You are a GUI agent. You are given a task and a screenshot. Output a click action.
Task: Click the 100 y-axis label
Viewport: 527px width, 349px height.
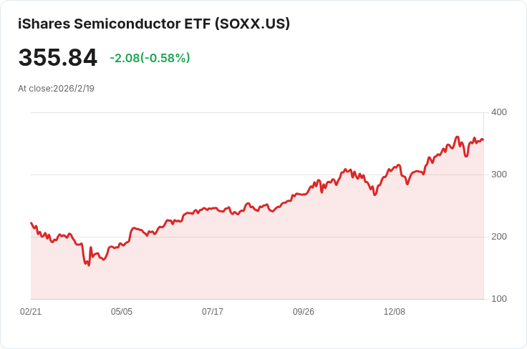[499, 299]
